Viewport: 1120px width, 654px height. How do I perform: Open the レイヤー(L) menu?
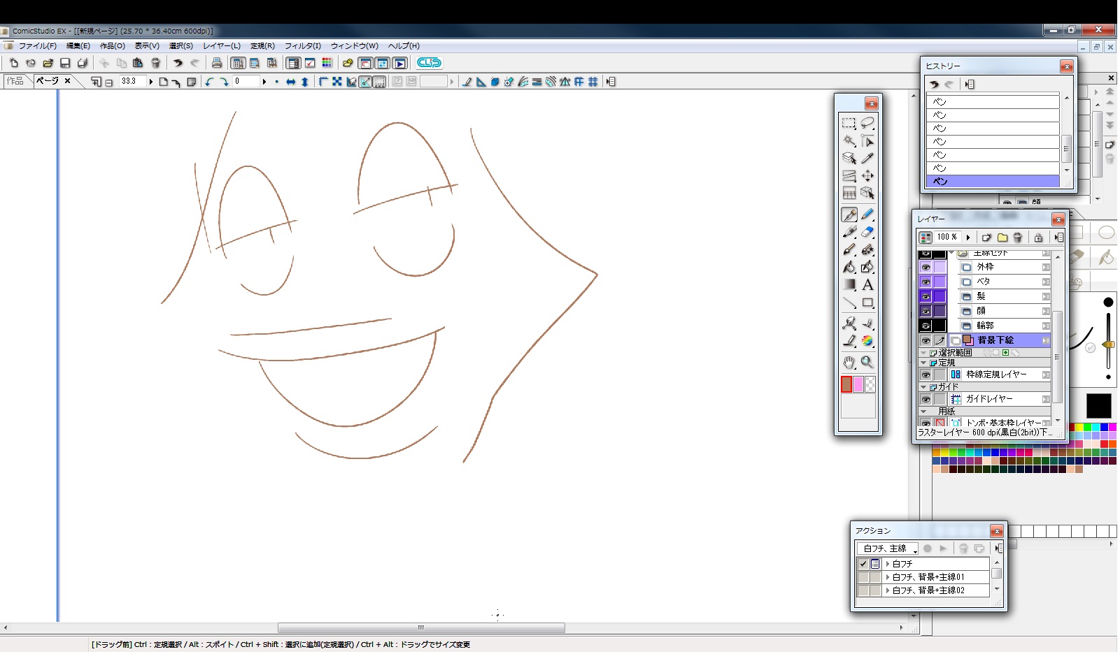tap(222, 46)
